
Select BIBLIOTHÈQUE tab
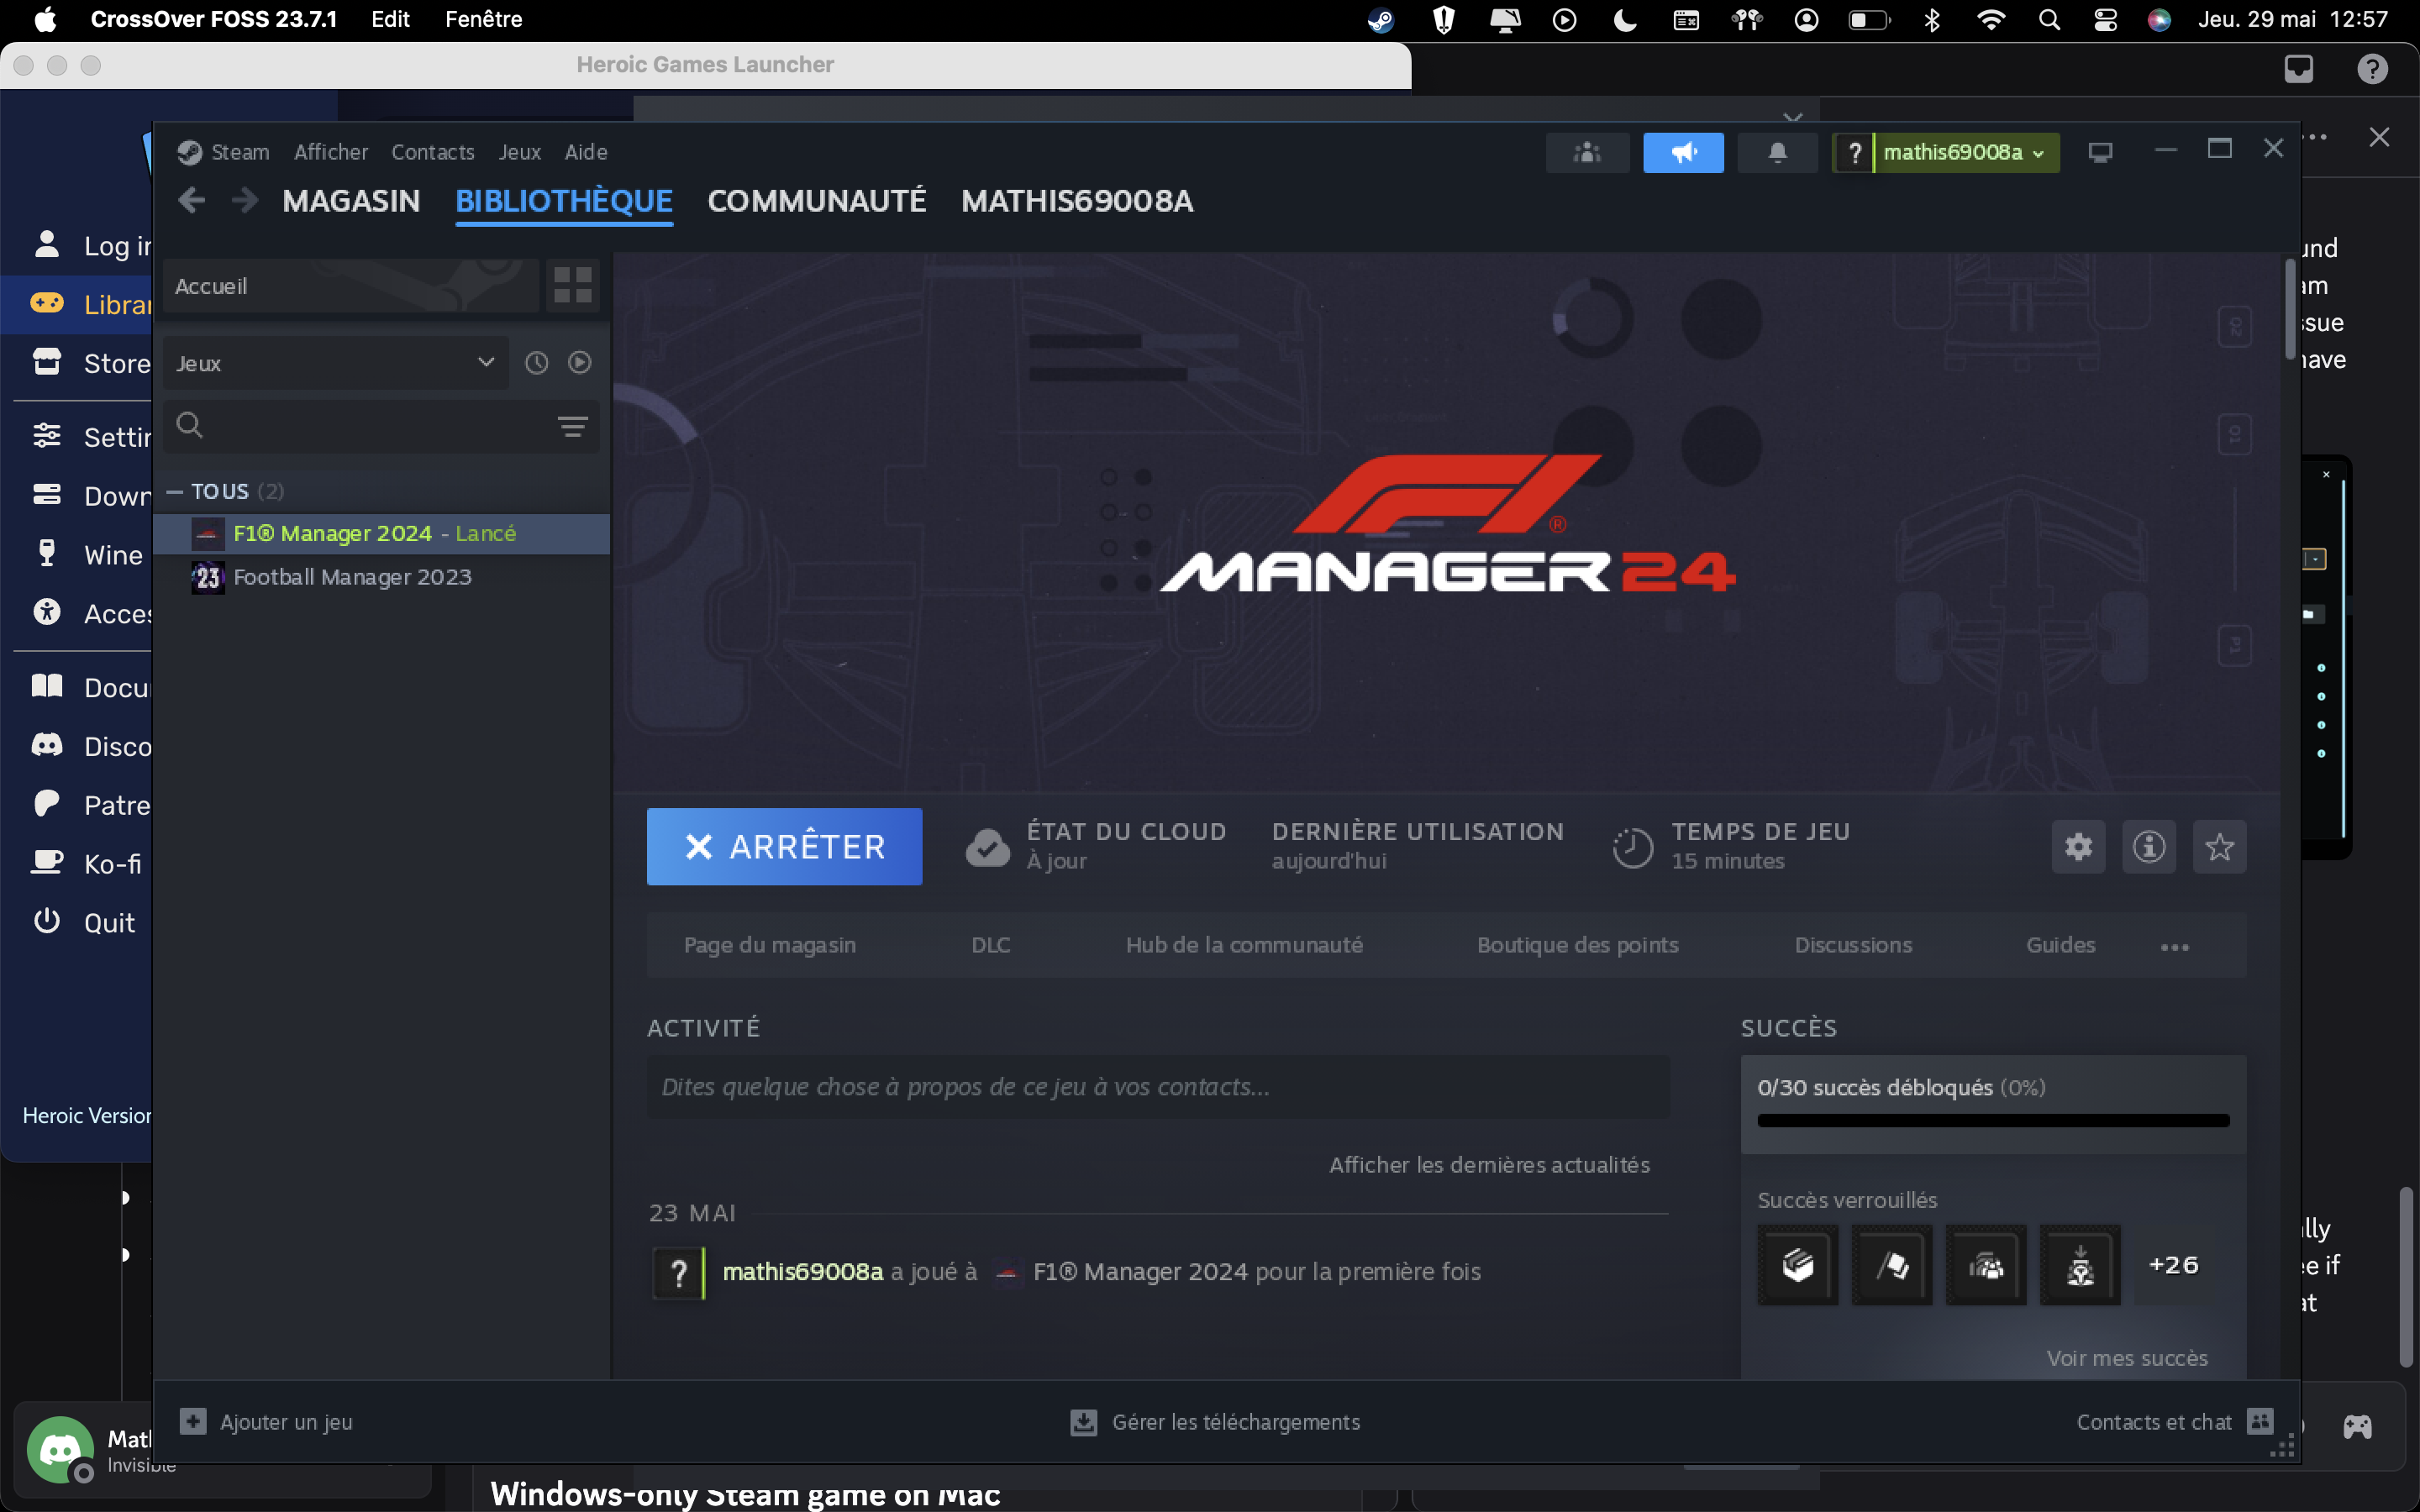[564, 201]
